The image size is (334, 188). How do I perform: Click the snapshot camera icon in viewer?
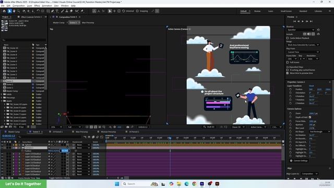pos(127,127)
